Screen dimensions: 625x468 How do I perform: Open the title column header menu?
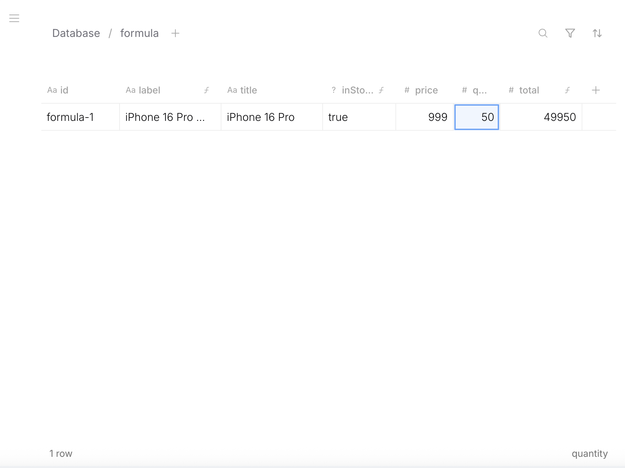tap(248, 90)
